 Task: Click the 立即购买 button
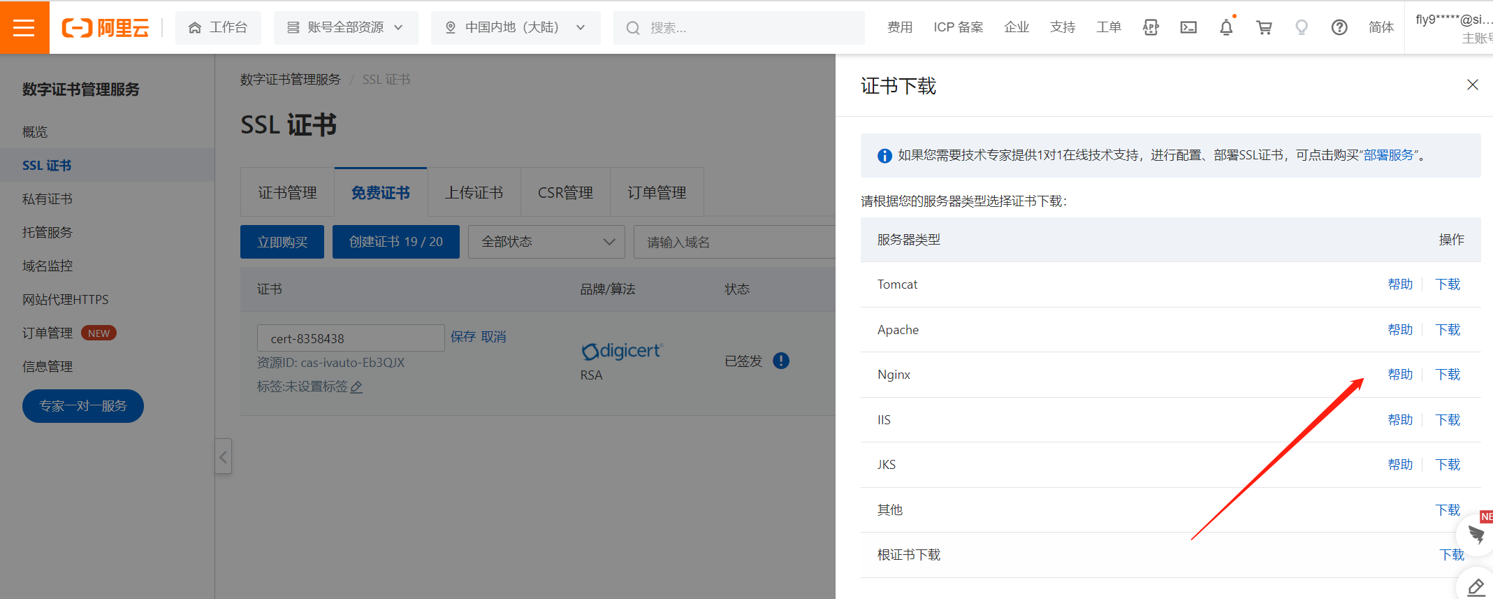[x=282, y=242]
